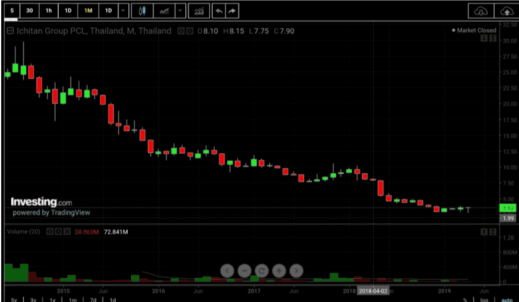Redo last chart action
The width and height of the screenshot is (519, 302).
click(232, 11)
